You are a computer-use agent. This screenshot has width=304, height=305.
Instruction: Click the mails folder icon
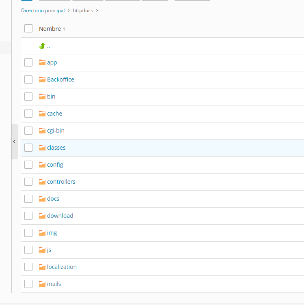(x=42, y=284)
